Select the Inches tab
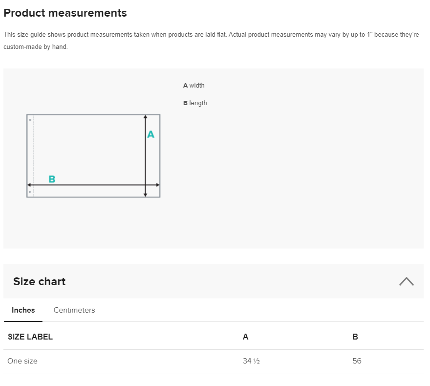 [23, 310]
